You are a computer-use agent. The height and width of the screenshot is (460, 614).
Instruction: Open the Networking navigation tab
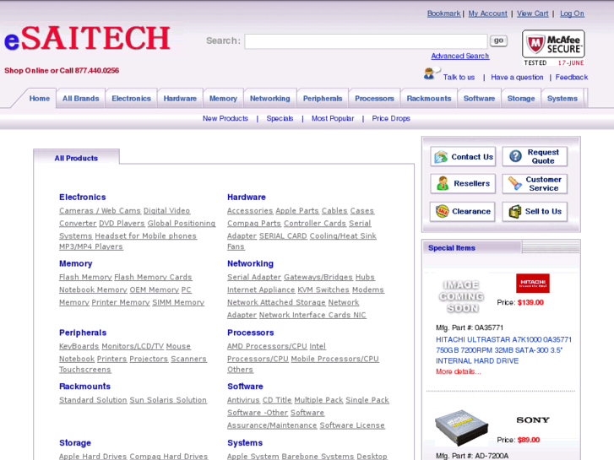click(x=269, y=98)
